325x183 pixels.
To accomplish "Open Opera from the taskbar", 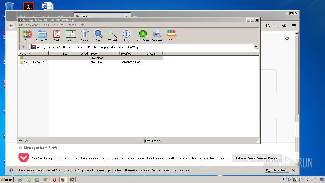I will click(54, 180).
